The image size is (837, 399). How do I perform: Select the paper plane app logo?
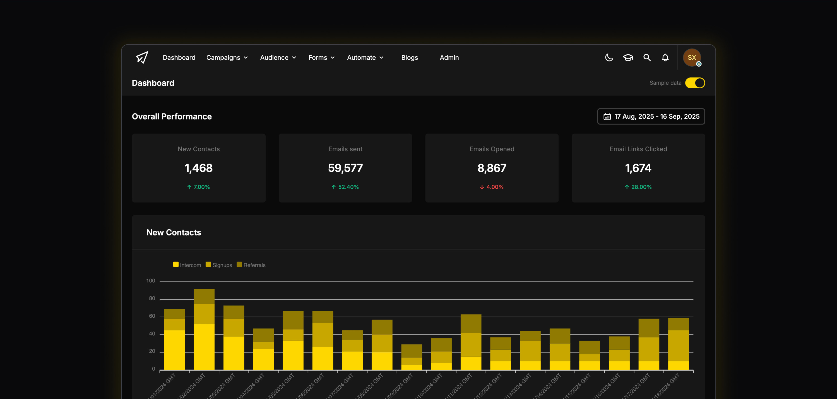click(142, 57)
